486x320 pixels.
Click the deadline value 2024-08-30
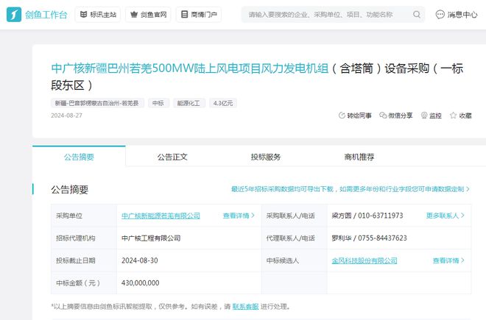pos(139,260)
